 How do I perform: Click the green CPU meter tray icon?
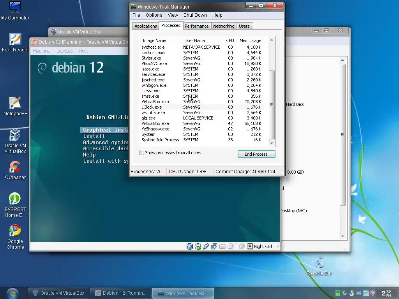point(338,293)
